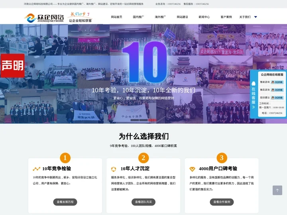This screenshot has height=215, width=287.
Task: Click the 查看团队风采 button
Action: coord(143,202)
